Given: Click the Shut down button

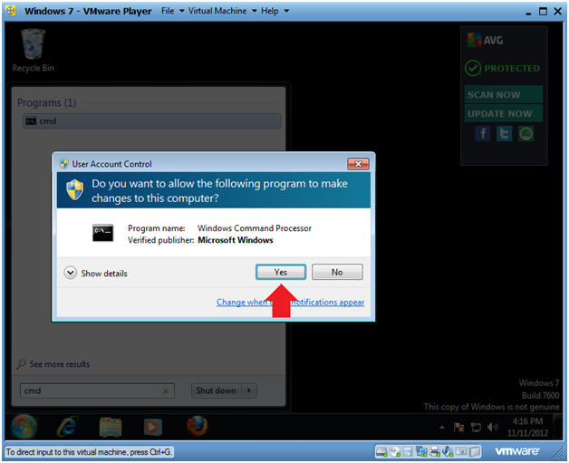Looking at the screenshot, I should click(217, 391).
